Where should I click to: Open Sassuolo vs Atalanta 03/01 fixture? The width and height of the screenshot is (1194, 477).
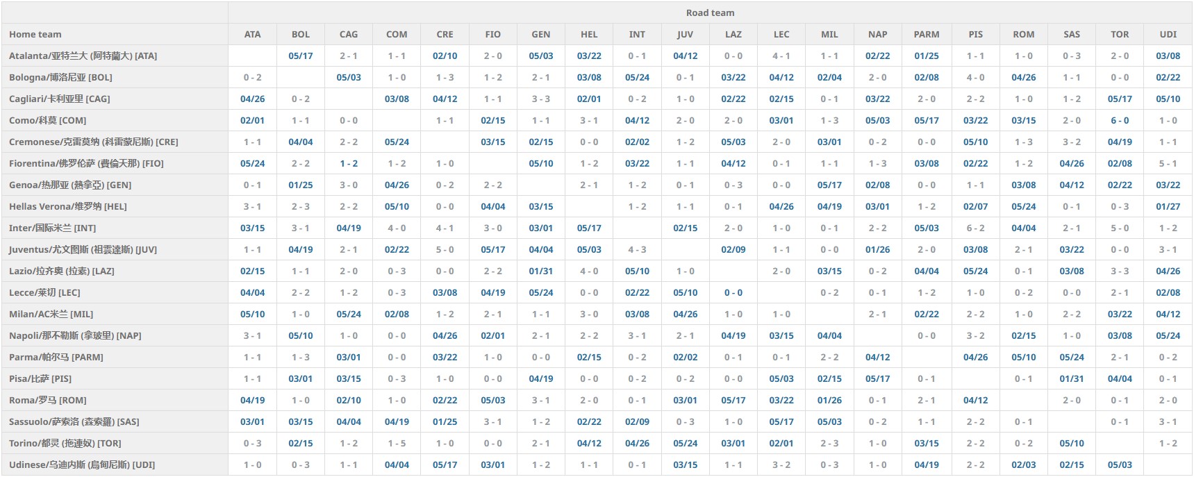(252, 421)
